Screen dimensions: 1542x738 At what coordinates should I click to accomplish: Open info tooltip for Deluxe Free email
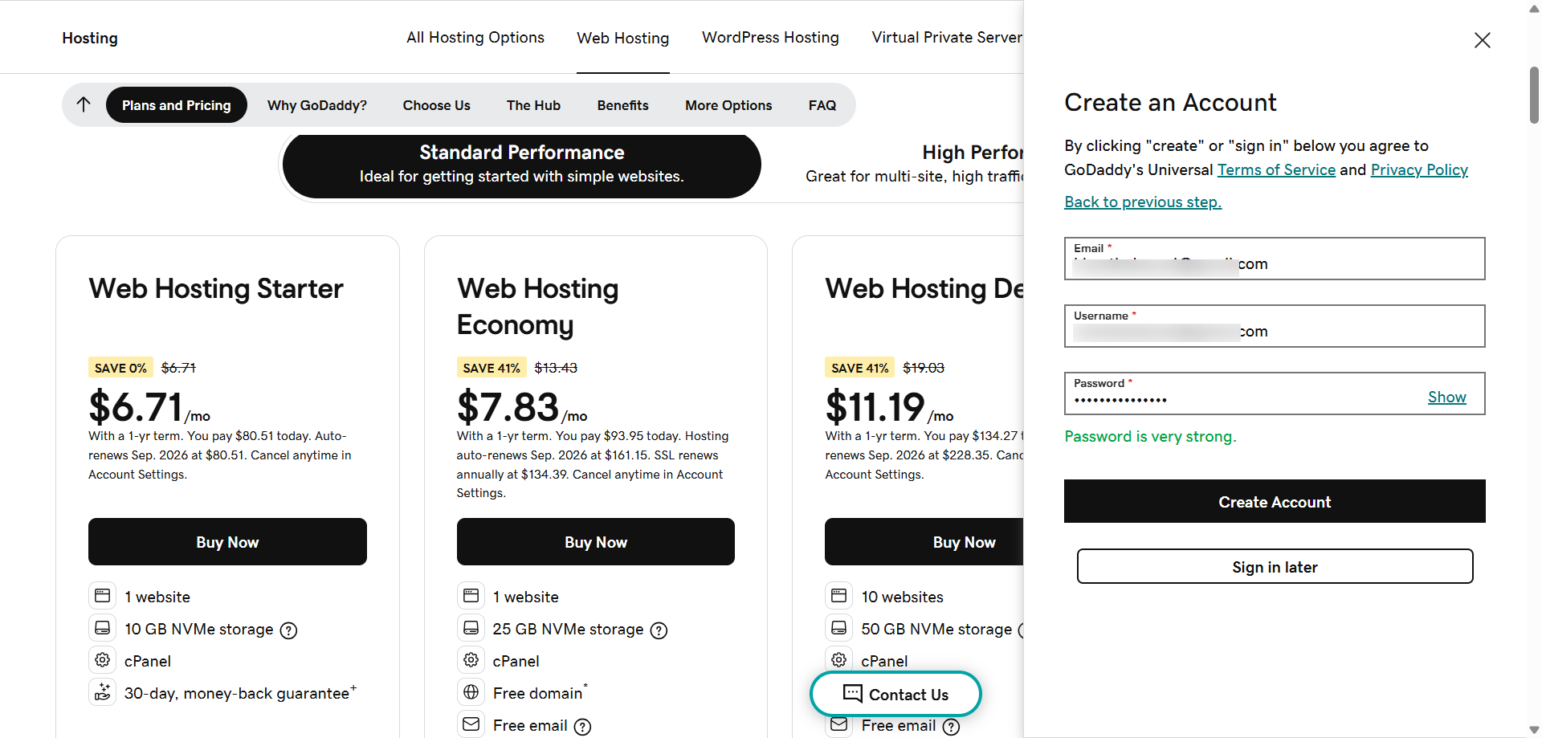click(951, 727)
